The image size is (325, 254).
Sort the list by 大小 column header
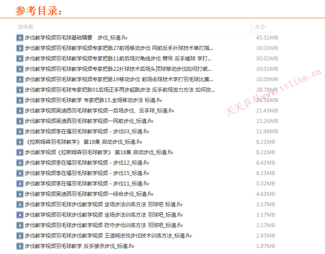(260, 27)
